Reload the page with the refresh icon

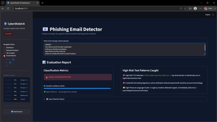8,8
